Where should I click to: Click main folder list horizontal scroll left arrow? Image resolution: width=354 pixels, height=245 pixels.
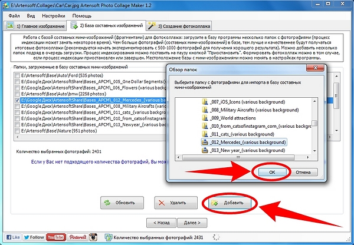coord(18,137)
